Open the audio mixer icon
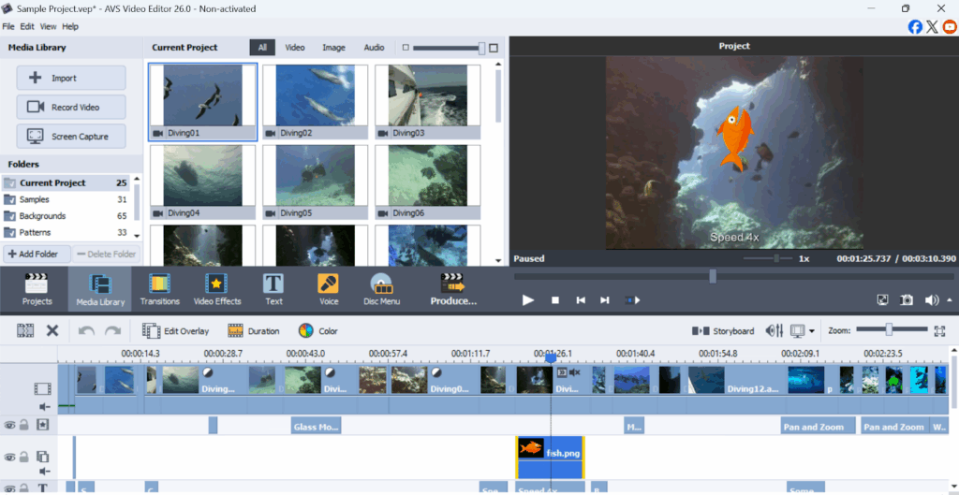The image size is (959, 495). pyautogui.click(x=775, y=330)
